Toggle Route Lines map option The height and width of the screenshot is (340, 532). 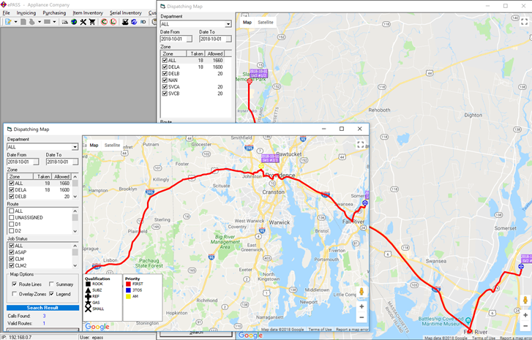pos(14,284)
